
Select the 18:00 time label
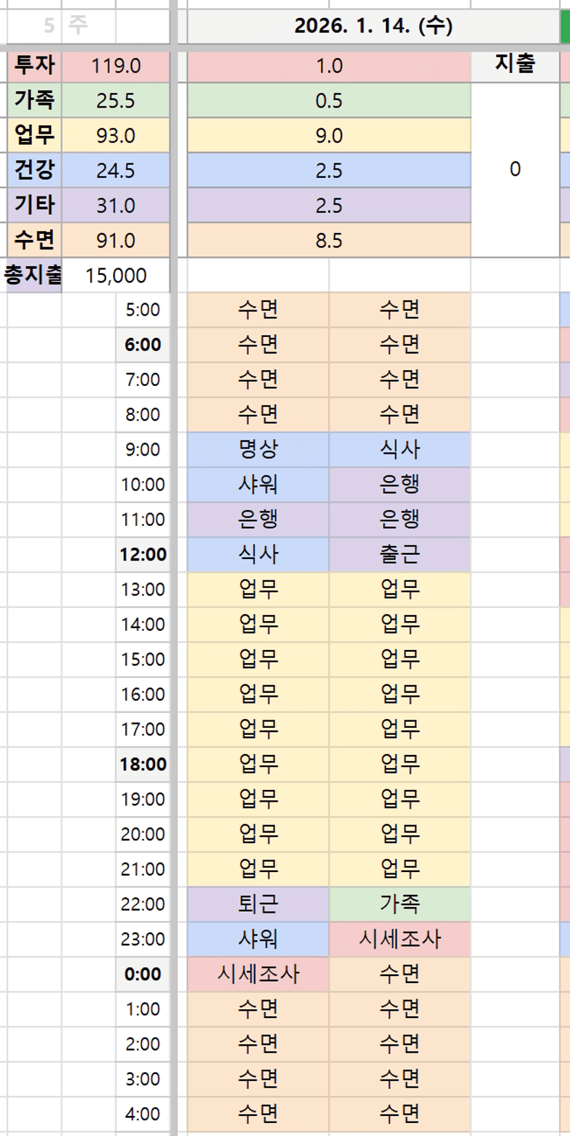point(143,764)
